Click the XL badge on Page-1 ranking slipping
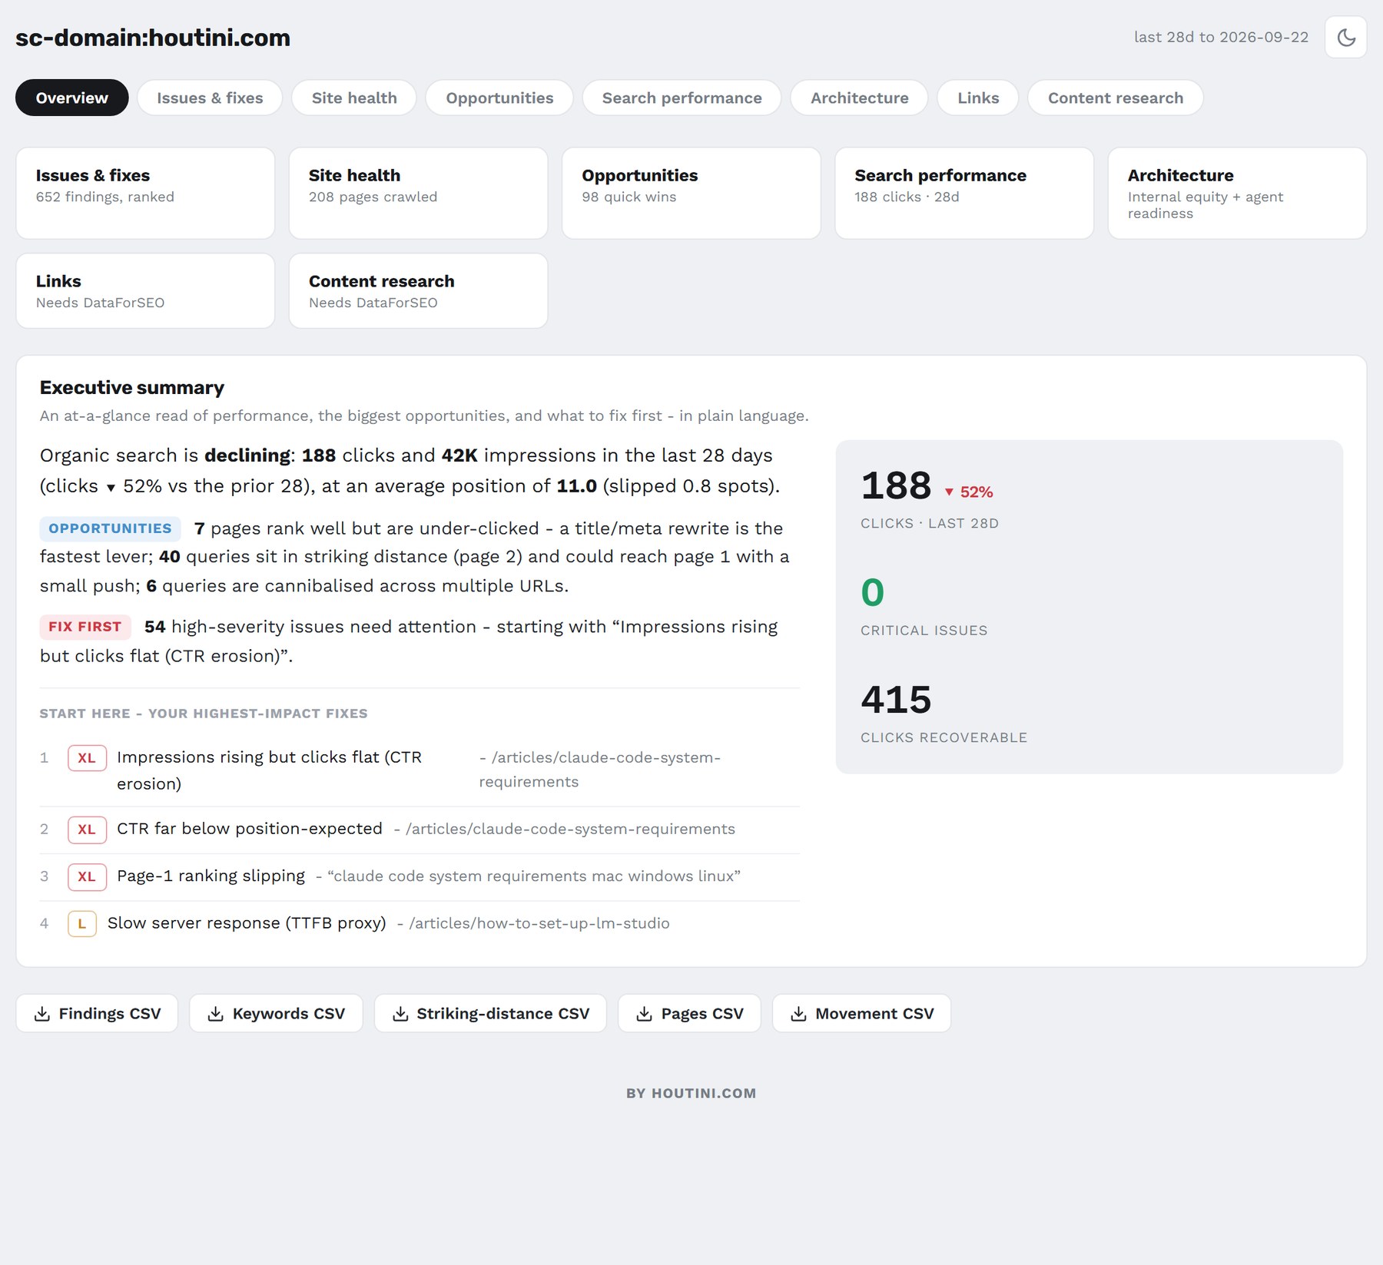 pos(87,877)
